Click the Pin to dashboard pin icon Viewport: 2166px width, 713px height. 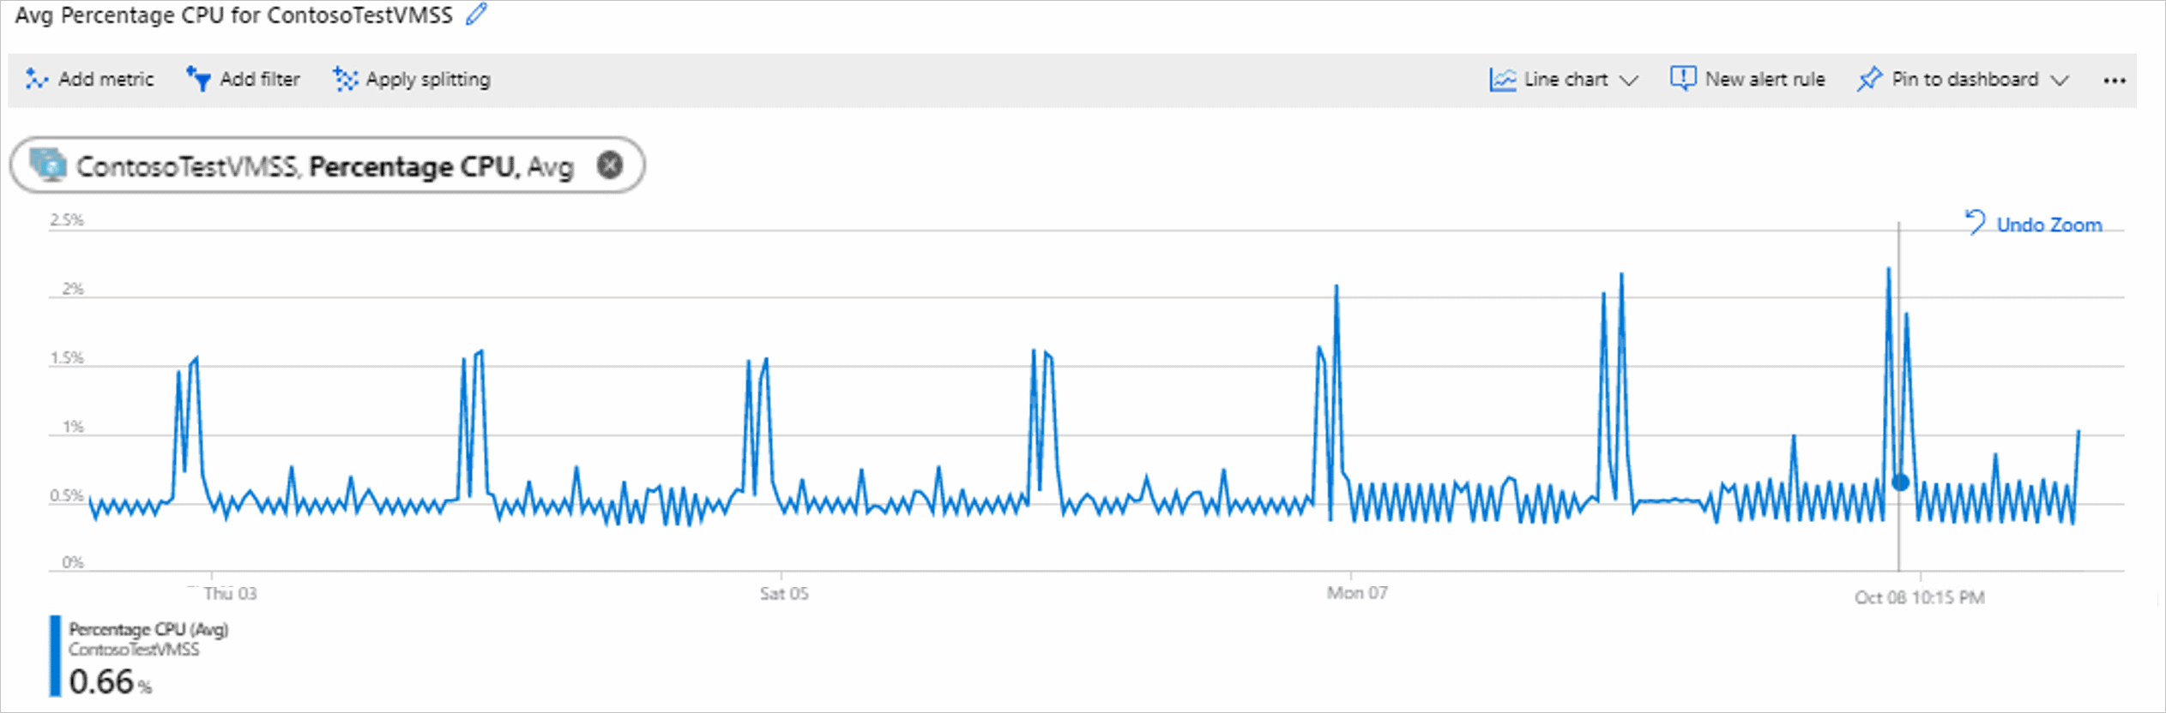(x=1869, y=79)
